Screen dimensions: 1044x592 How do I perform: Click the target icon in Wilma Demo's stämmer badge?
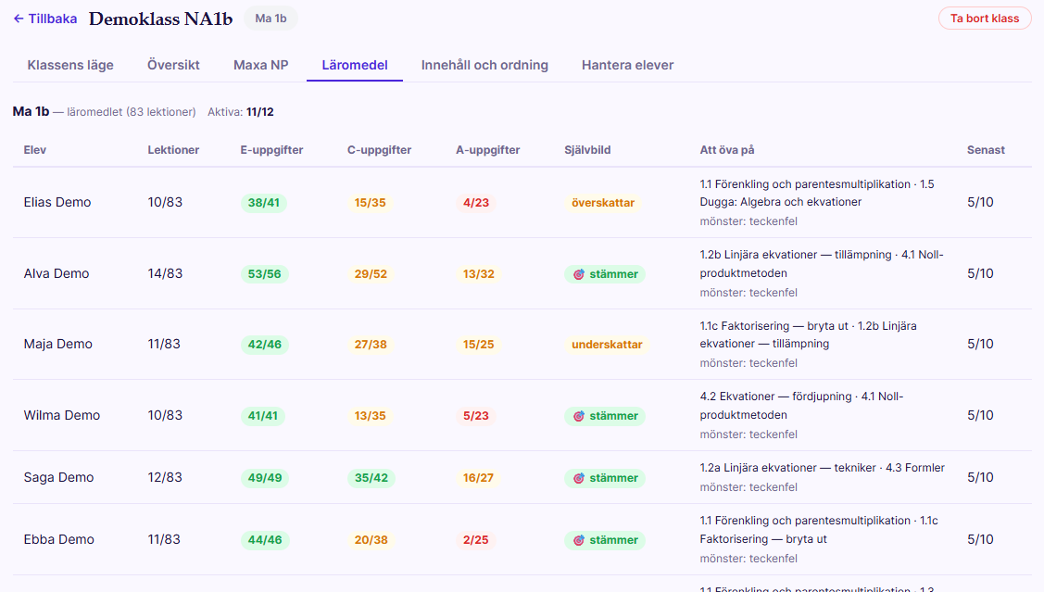579,416
